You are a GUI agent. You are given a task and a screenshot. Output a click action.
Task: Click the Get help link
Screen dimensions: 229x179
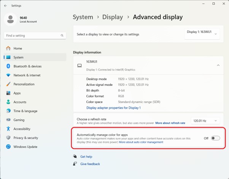coord(86,157)
